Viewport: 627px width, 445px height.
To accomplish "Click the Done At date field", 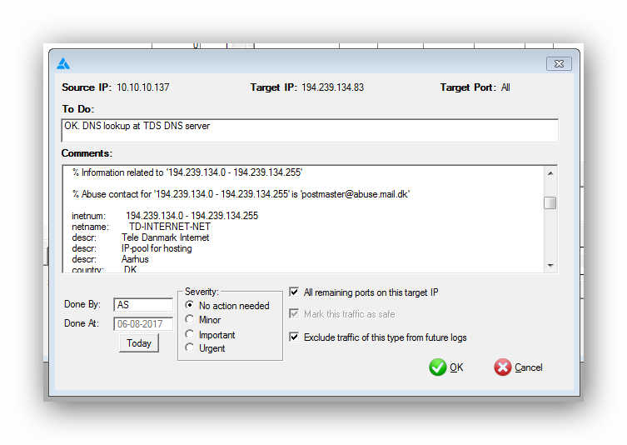I will [x=143, y=323].
